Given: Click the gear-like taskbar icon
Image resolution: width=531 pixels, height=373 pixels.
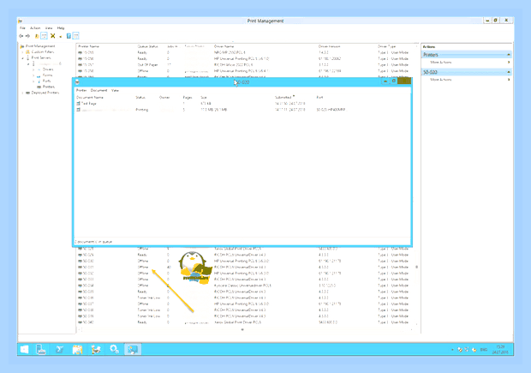Looking at the screenshot, I should pyautogui.click(x=114, y=349).
